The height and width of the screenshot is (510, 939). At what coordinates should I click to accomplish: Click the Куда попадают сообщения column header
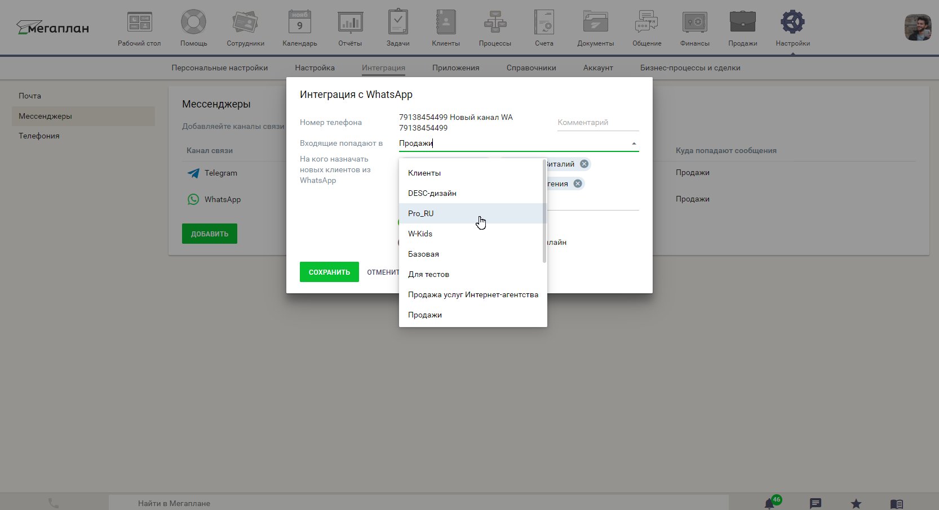[x=726, y=150]
